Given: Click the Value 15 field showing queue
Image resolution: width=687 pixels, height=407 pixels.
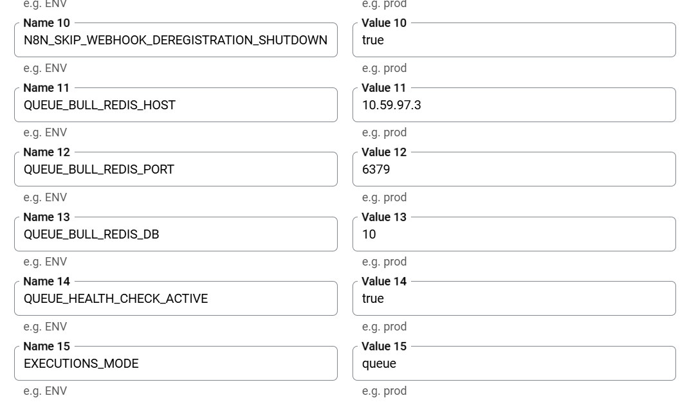Looking at the screenshot, I should (514, 364).
